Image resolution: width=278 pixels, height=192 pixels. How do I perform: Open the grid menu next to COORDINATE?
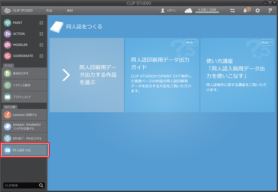[41, 56]
